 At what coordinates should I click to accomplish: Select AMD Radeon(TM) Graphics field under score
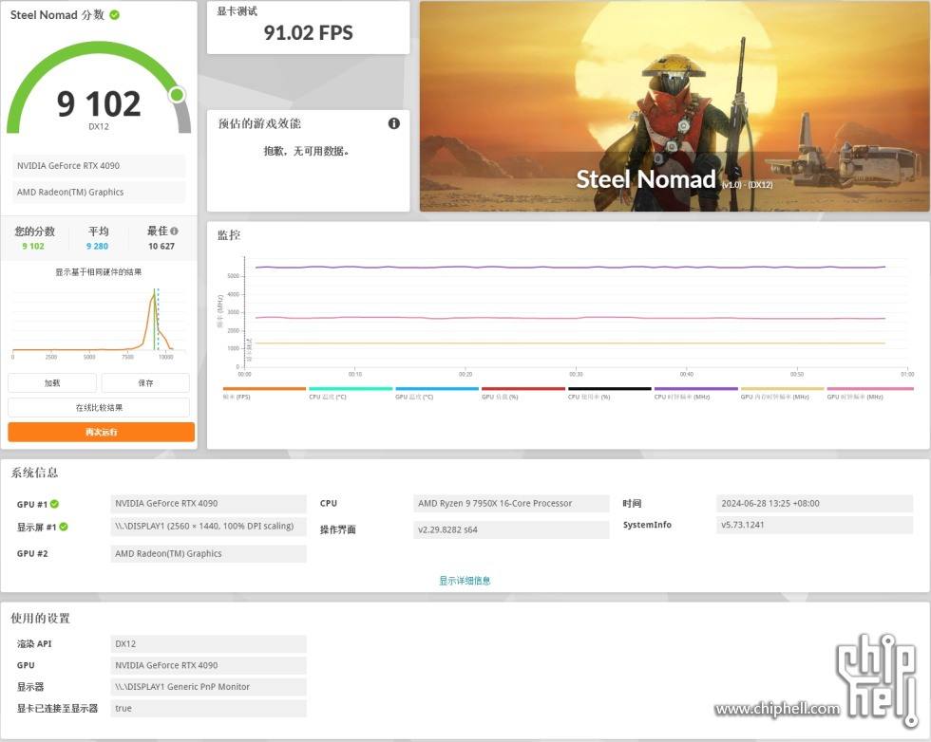coord(99,193)
